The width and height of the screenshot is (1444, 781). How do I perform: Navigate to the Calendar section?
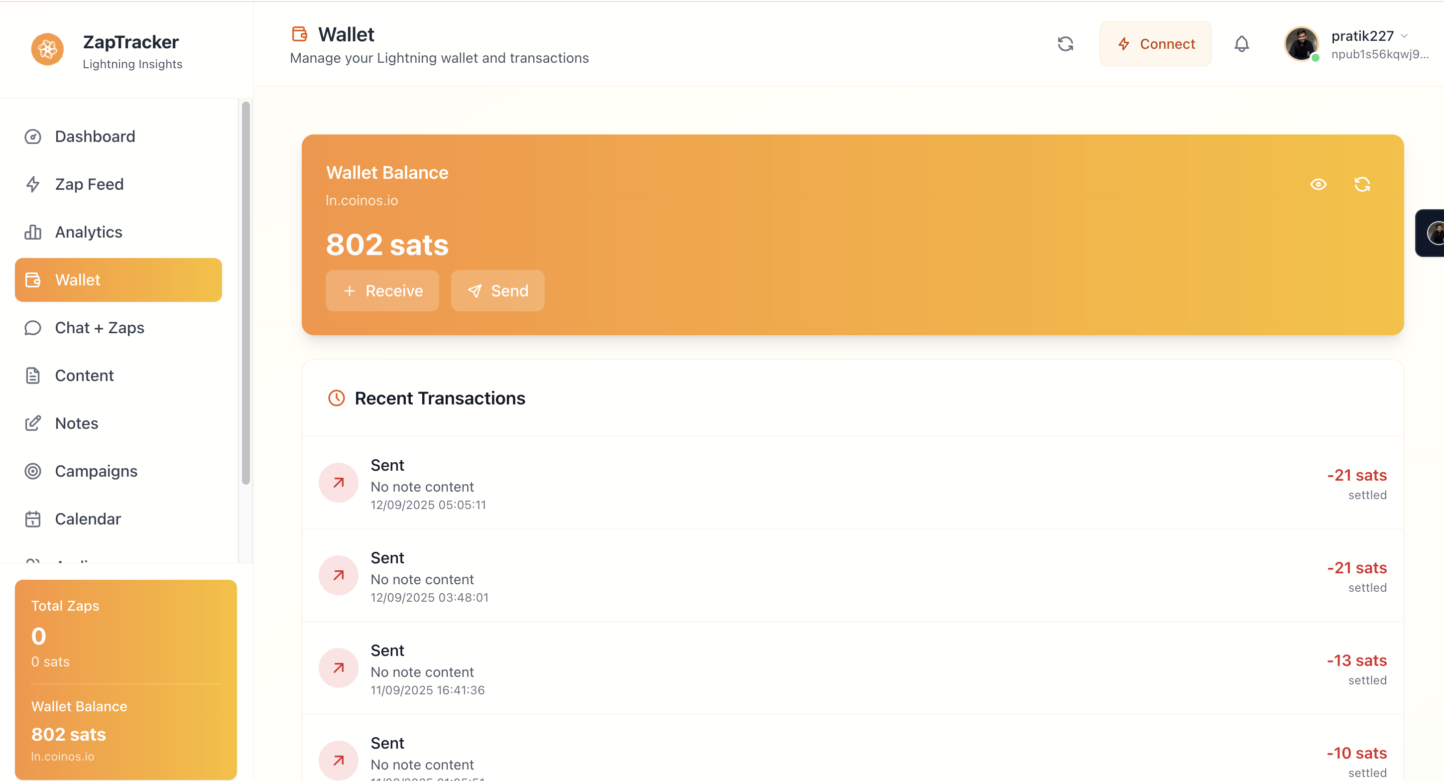pos(119,519)
